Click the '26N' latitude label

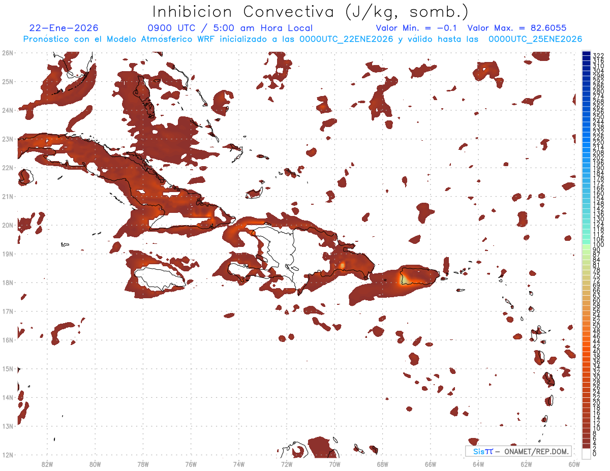coord(8,52)
